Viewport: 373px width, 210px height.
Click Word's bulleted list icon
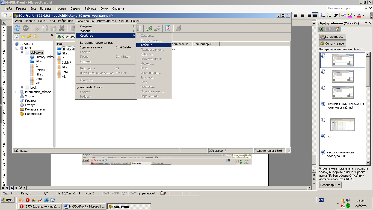tap(329, 15)
